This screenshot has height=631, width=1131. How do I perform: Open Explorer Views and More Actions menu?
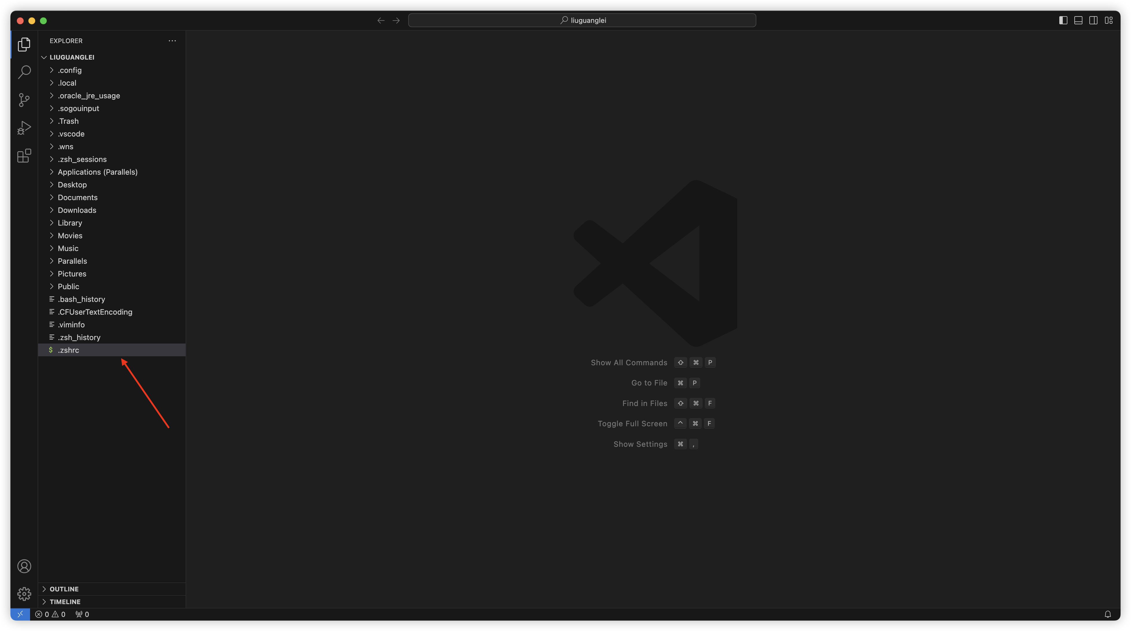172,41
